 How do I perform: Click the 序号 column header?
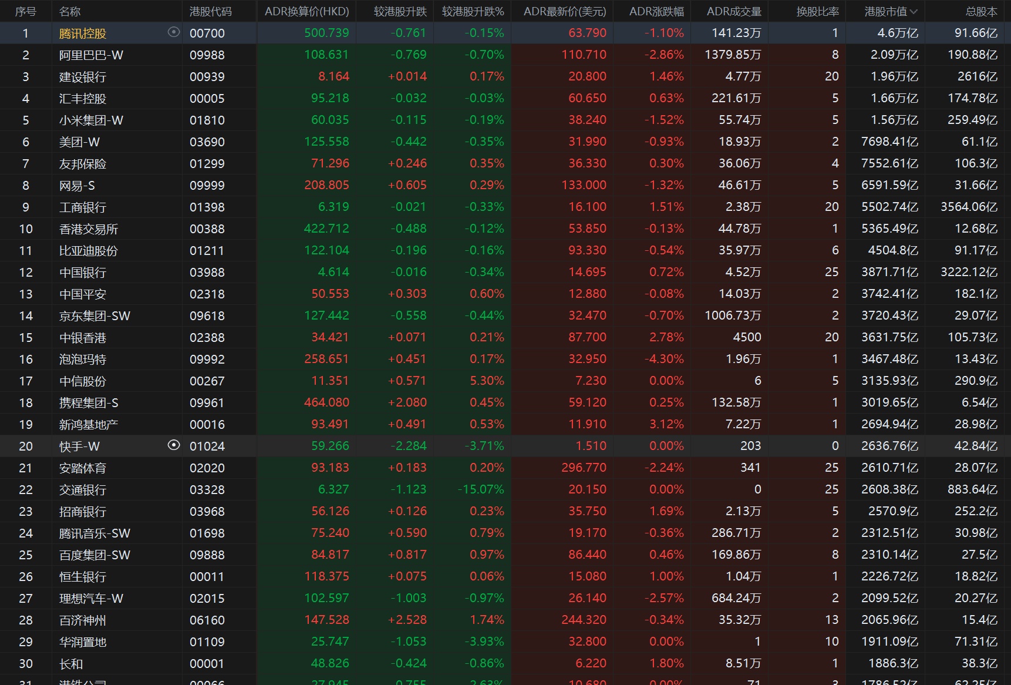click(25, 12)
